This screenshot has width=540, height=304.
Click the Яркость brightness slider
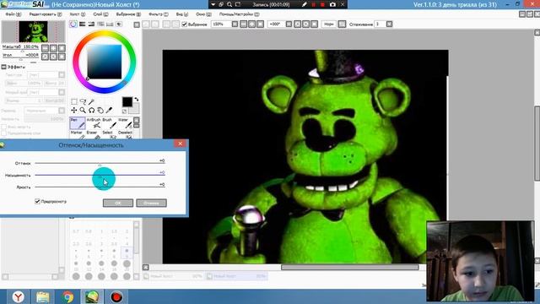[x=100, y=187]
